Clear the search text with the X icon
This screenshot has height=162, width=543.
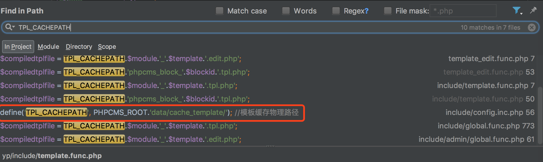click(x=532, y=27)
